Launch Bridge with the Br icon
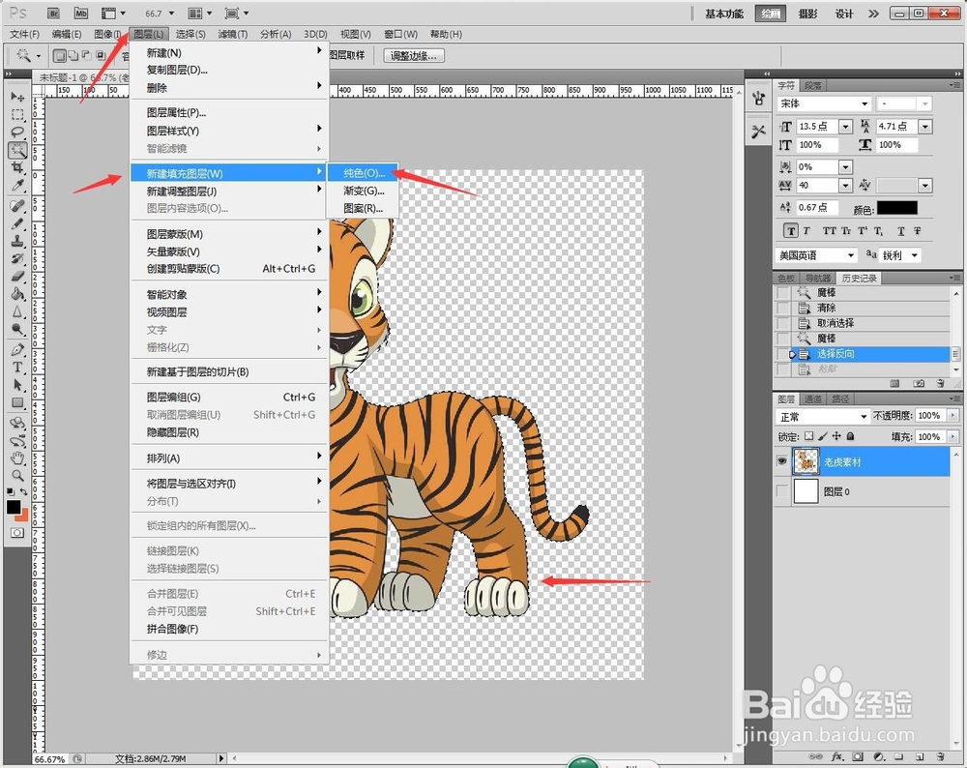The width and height of the screenshot is (967, 768). (x=53, y=13)
